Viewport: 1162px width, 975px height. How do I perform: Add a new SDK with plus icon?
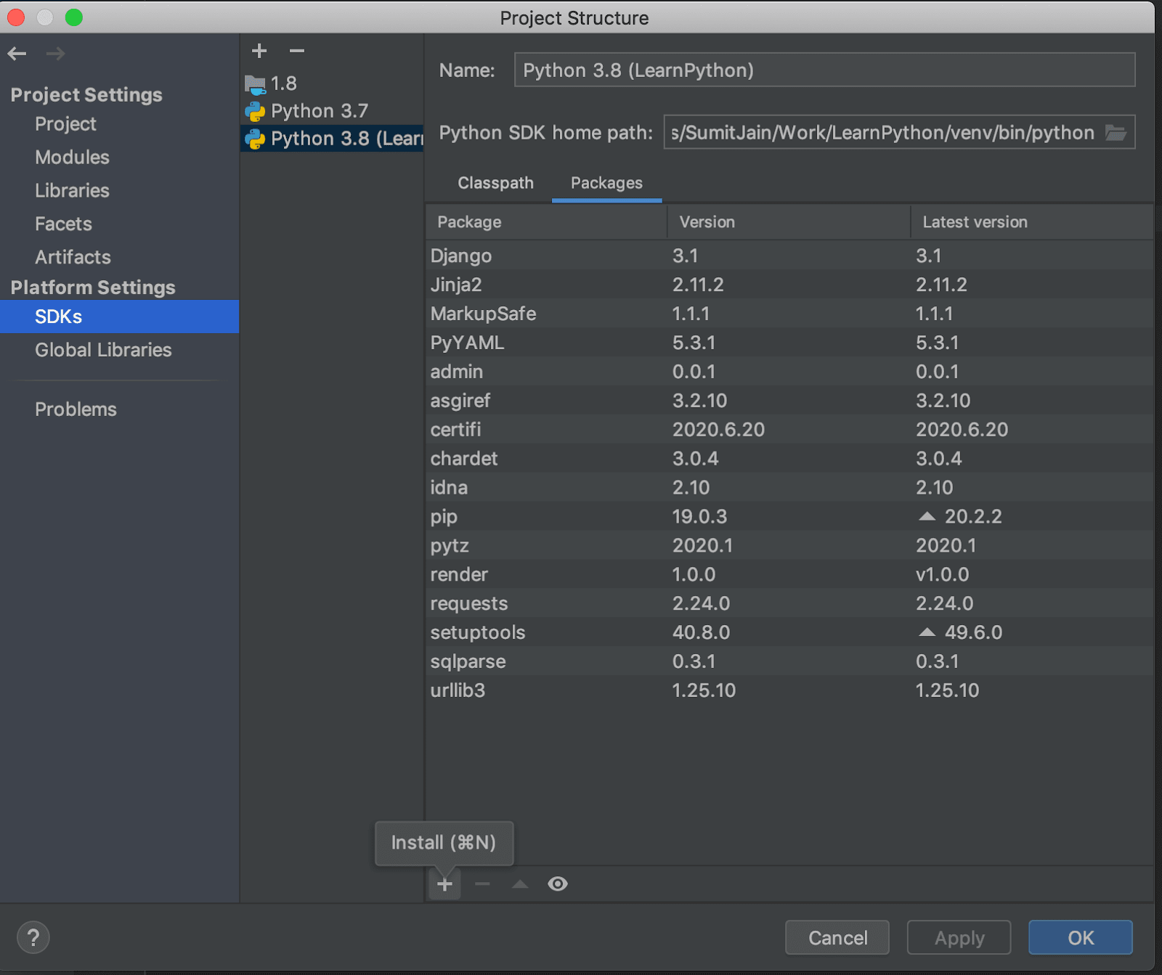pyautogui.click(x=259, y=51)
